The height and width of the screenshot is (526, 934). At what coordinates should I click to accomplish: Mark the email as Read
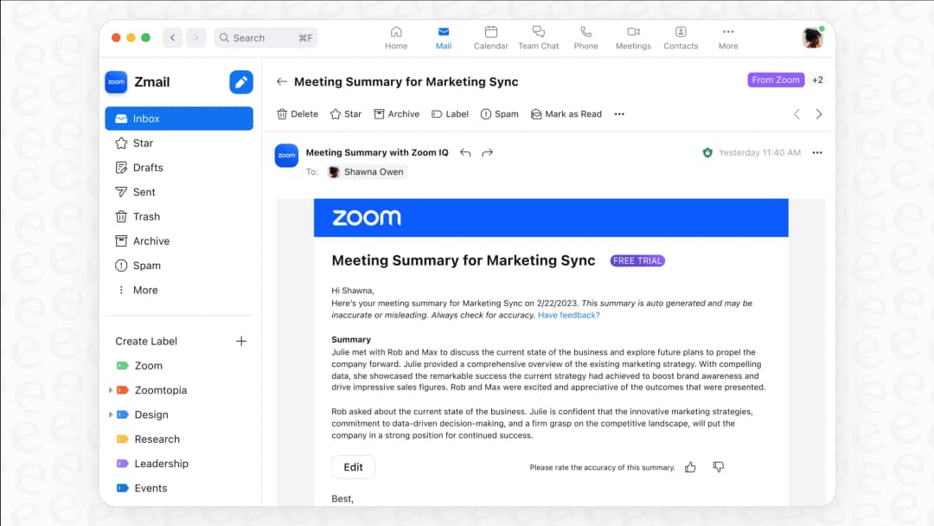[566, 114]
